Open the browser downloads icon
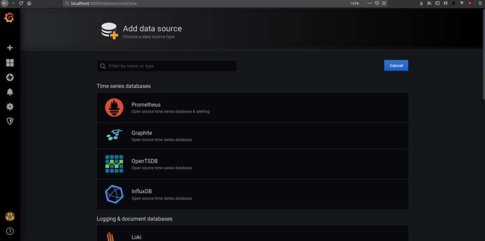This screenshot has height=241, width=485. [x=421, y=3]
